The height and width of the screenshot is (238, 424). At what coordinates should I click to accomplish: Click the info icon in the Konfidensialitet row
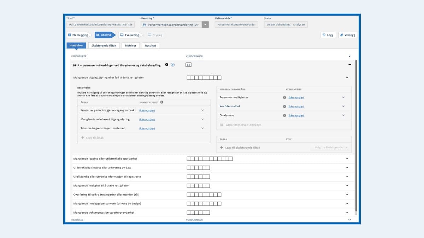[x=284, y=106]
